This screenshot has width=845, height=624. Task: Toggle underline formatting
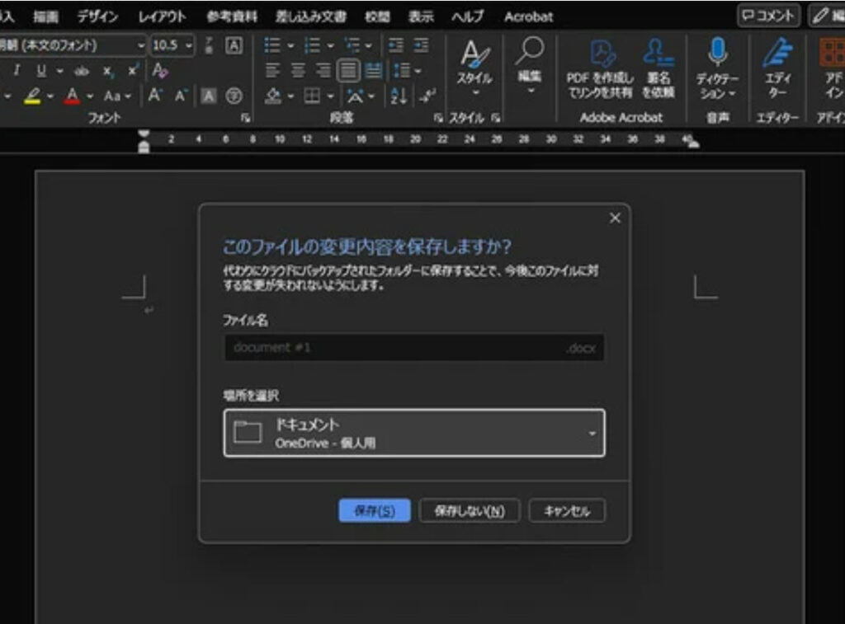(x=40, y=71)
